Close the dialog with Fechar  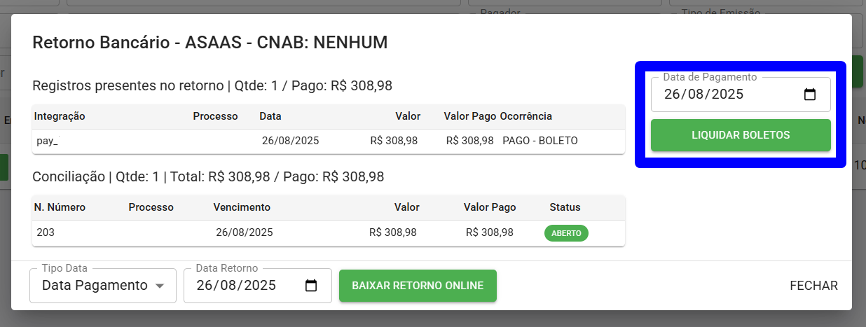point(813,286)
